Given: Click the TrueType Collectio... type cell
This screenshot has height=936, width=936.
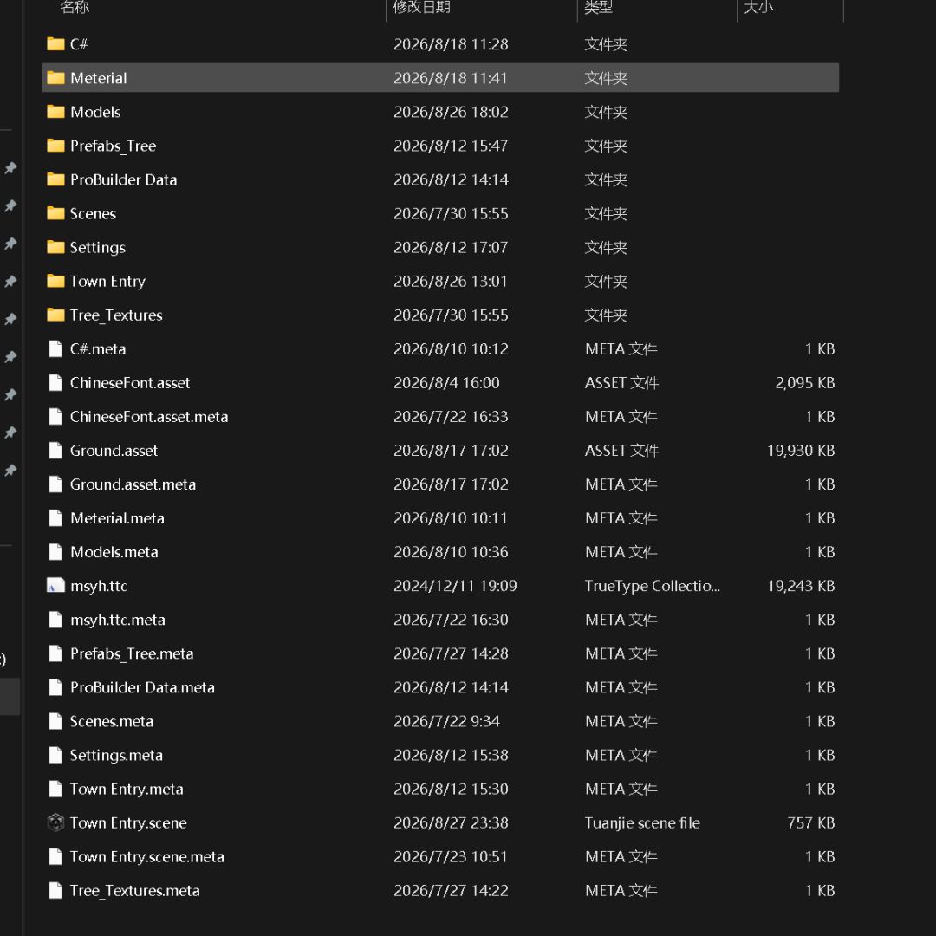Looking at the screenshot, I should pos(653,586).
